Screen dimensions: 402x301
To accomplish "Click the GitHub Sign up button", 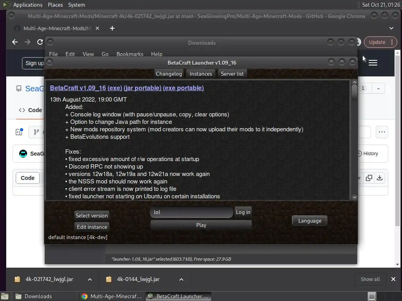I will tap(34, 63).
